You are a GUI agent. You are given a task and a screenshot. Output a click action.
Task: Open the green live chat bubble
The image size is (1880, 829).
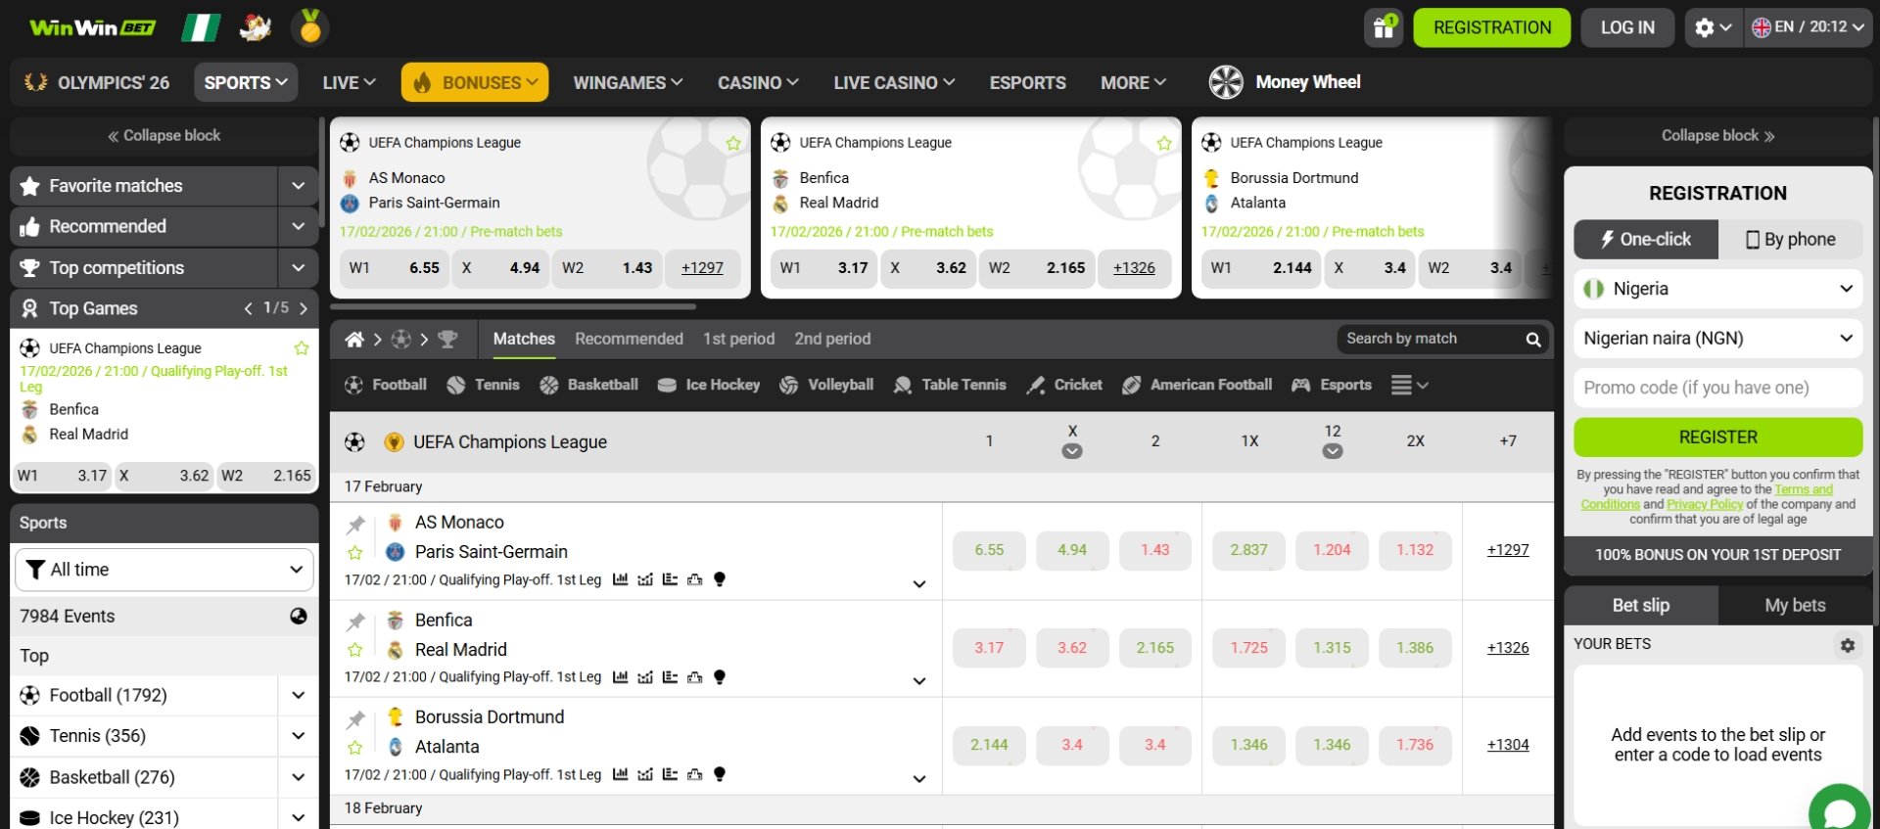coord(1839,811)
